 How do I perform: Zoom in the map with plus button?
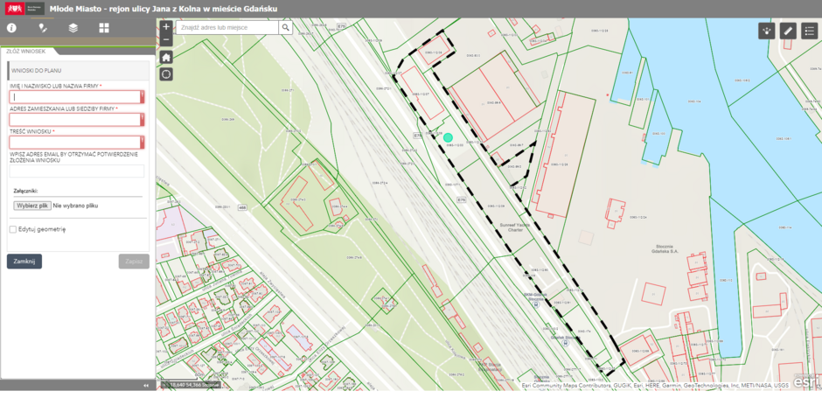[x=166, y=26]
